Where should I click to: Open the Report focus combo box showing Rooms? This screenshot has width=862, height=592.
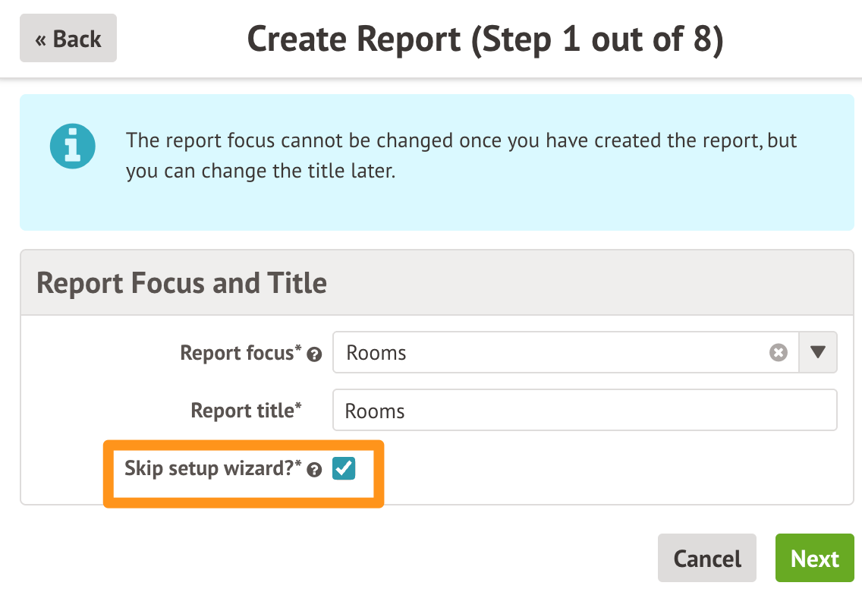click(x=554, y=353)
